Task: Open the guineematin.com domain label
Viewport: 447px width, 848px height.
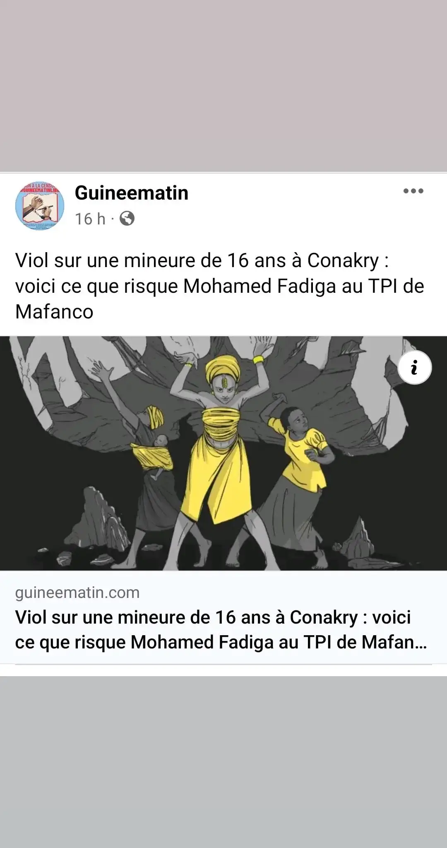Action: click(x=77, y=593)
